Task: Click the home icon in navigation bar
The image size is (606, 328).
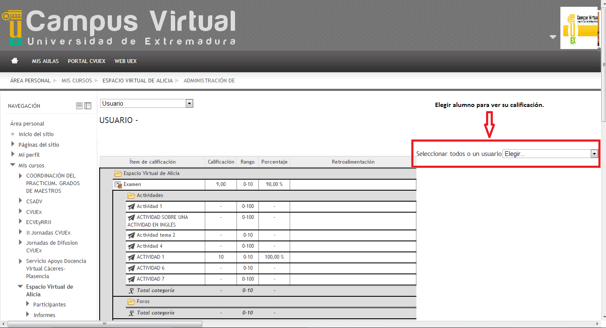Action: (x=15, y=61)
